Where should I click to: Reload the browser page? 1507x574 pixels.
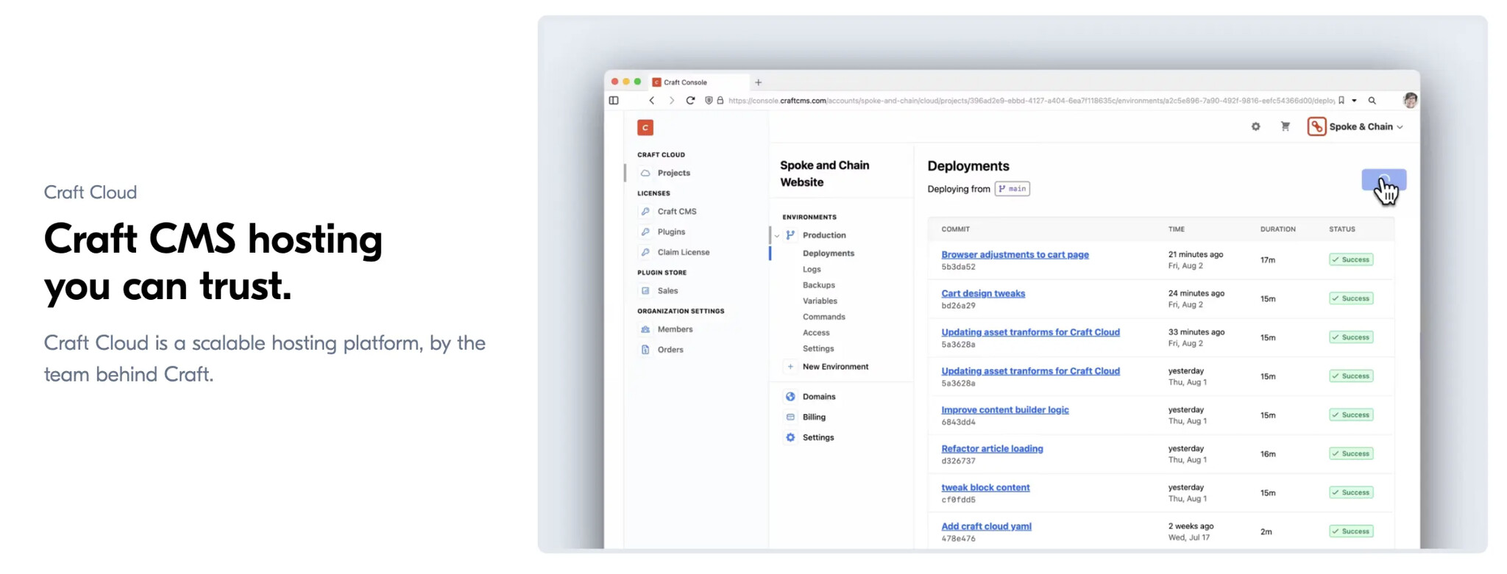pyautogui.click(x=690, y=101)
